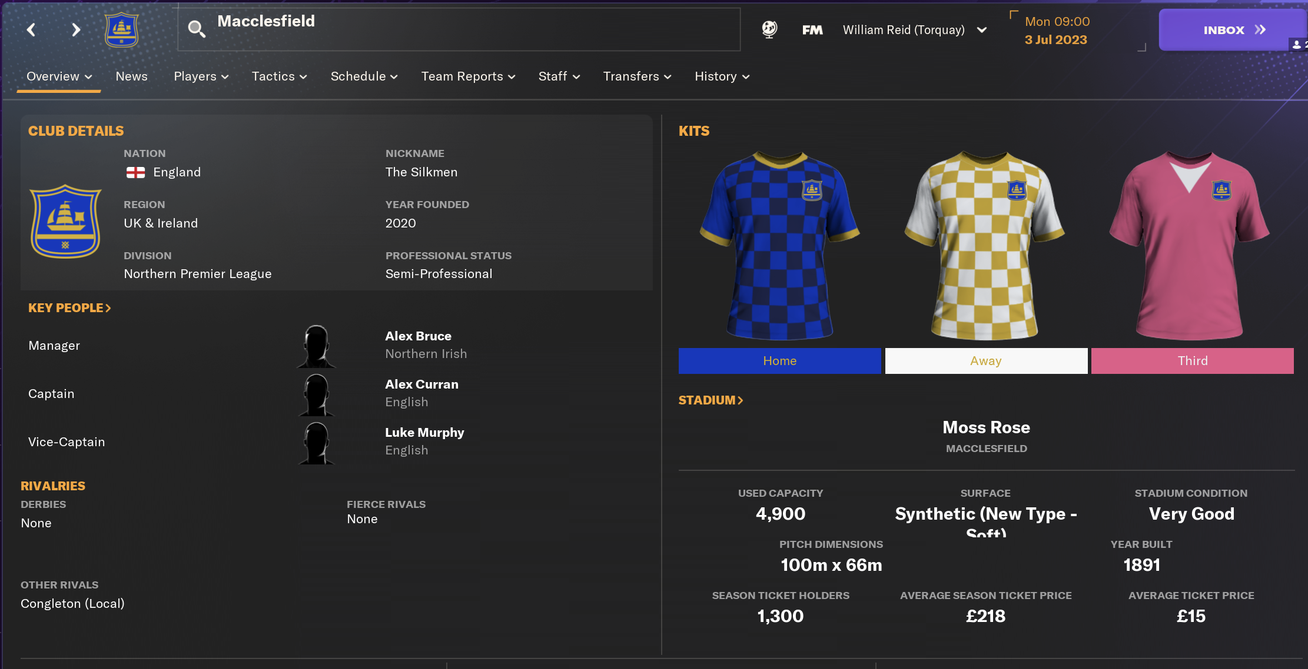Click the white Away kit label
Image resolution: width=1308 pixels, height=669 pixels.
[x=986, y=361]
